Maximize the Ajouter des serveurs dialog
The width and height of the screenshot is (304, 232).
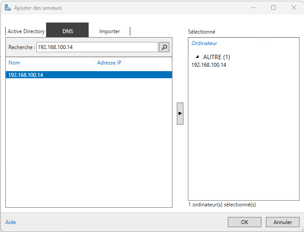pyautogui.click(x=273, y=8)
